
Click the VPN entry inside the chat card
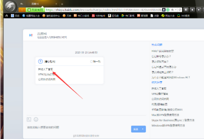(x=46, y=74)
